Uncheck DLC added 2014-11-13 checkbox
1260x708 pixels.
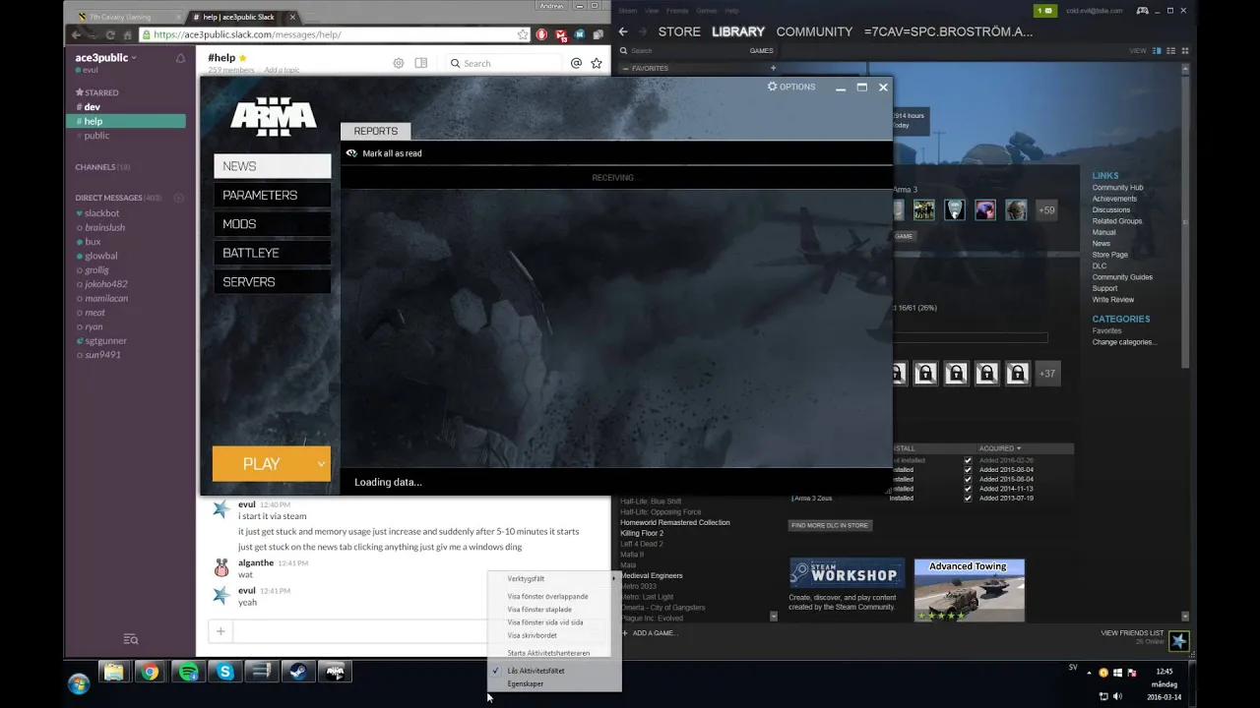pyautogui.click(x=968, y=489)
